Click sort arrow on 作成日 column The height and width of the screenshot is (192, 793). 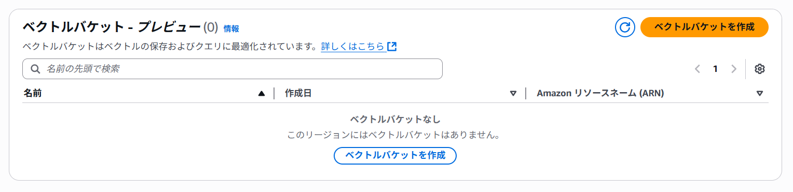pos(513,94)
